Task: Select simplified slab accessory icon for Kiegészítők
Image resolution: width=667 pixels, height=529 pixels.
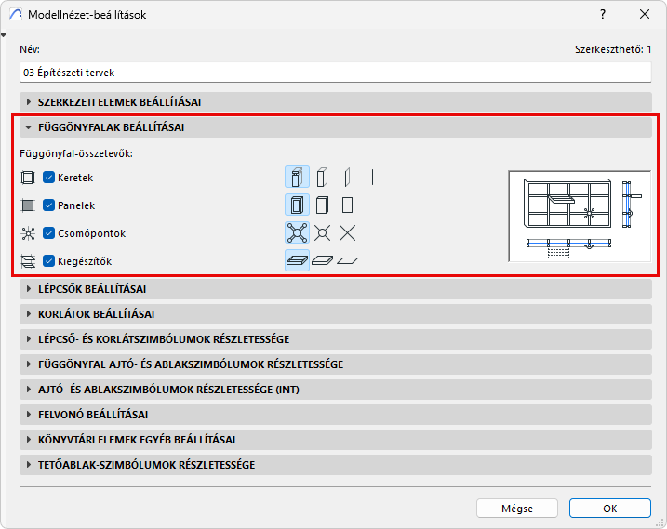Action: tap(322, 260)
